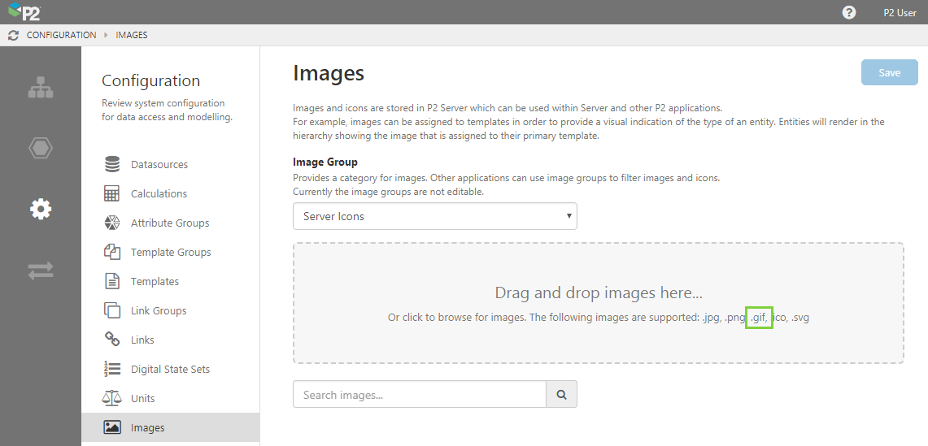Expand the Server Icons image group dropdown
Image resolution: width=928 pixels, height=446 pixels.
[434, 217]
